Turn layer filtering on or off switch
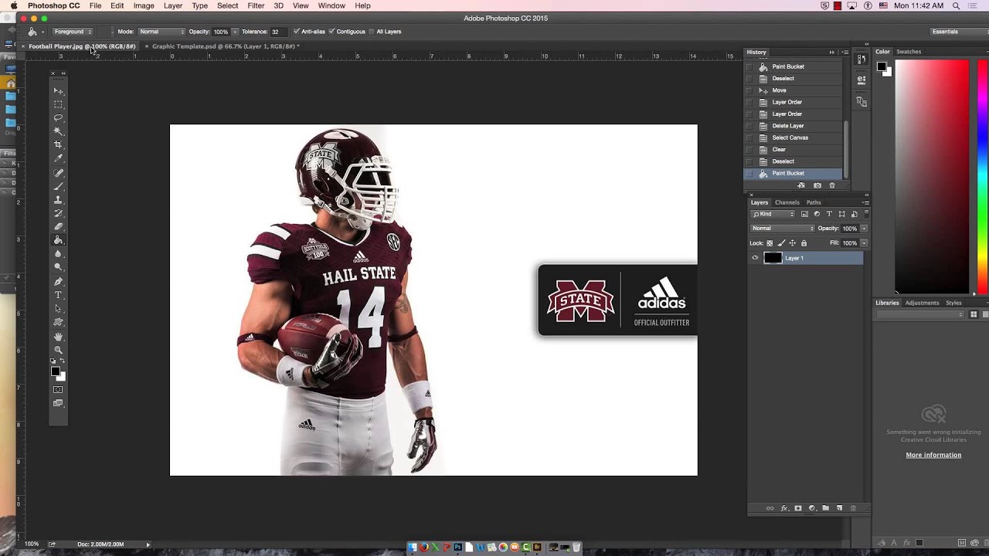Screen dimensions: 989x556 (865, 214)
